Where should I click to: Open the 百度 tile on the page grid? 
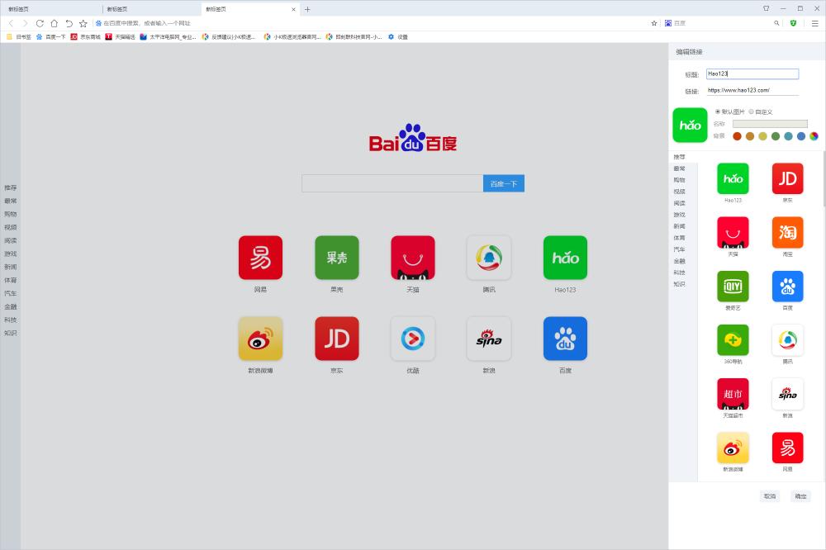point(565,339)
